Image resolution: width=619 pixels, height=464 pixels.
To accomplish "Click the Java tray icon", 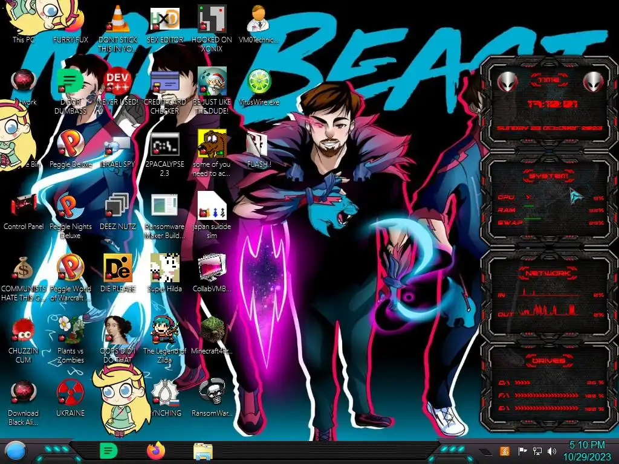I will 504,451.
